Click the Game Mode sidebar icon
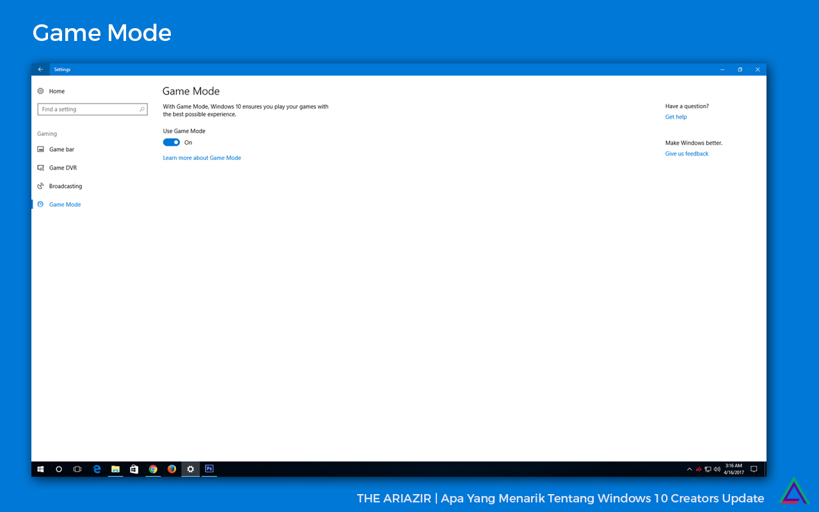 (x=40, y=205)
